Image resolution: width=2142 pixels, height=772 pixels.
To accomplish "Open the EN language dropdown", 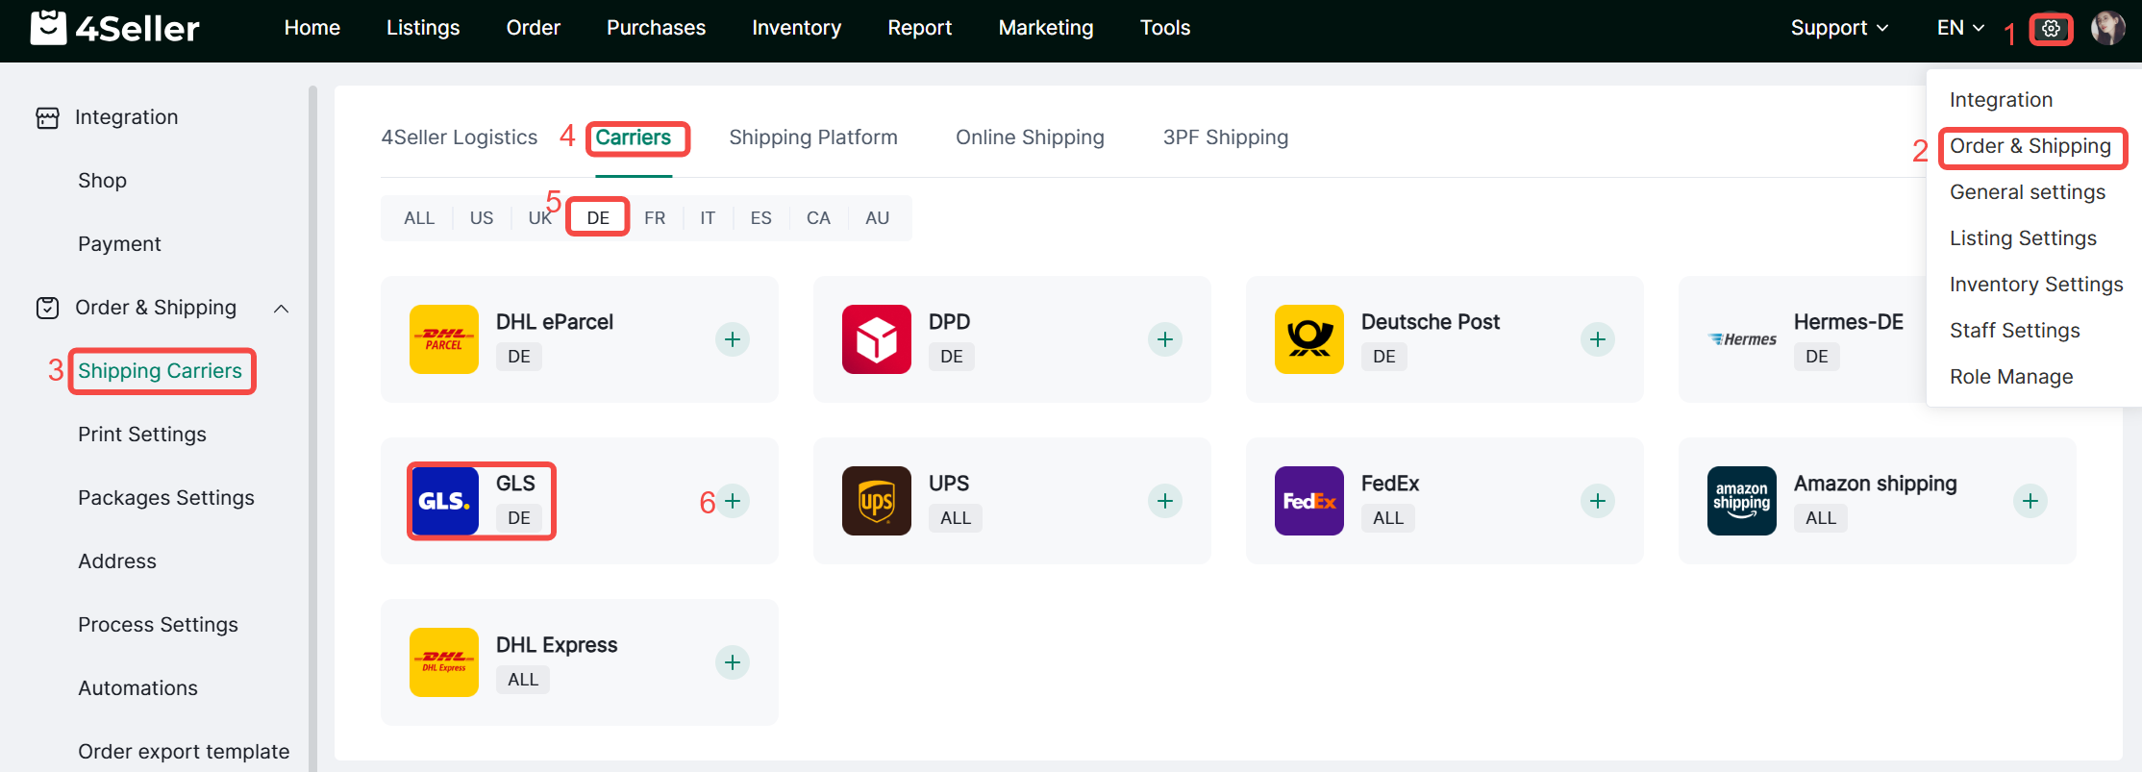I will 1960,28.
